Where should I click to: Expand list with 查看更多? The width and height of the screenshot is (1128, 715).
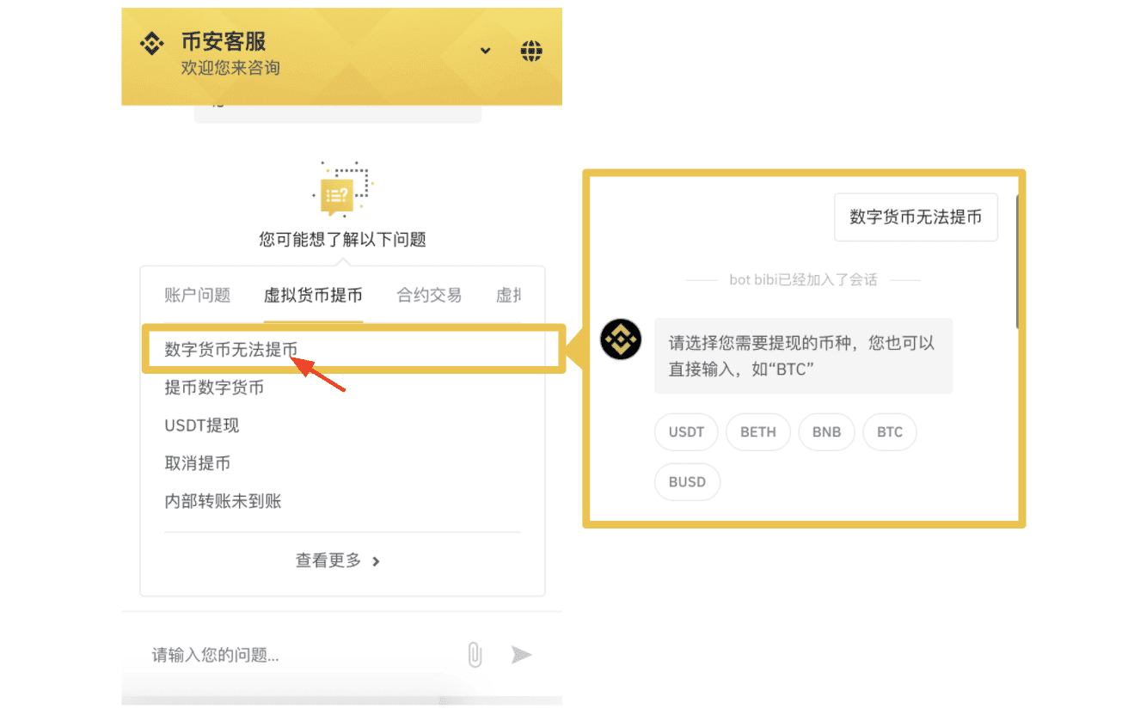[x=338, y=560]
